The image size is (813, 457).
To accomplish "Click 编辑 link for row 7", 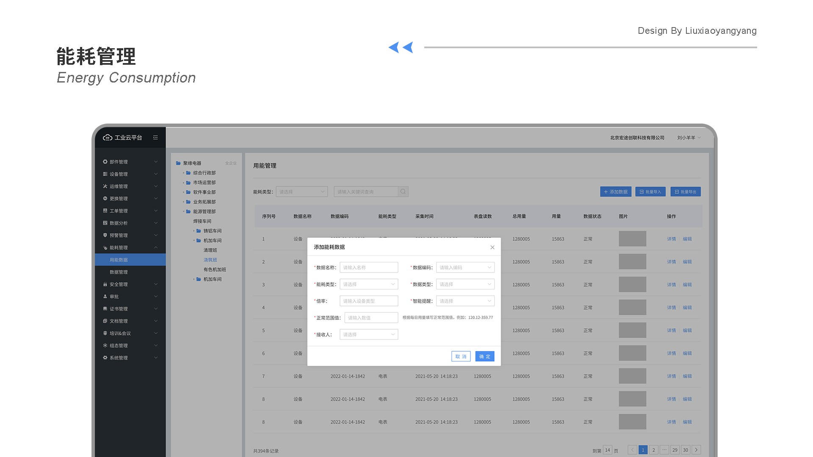I will 687,376.
